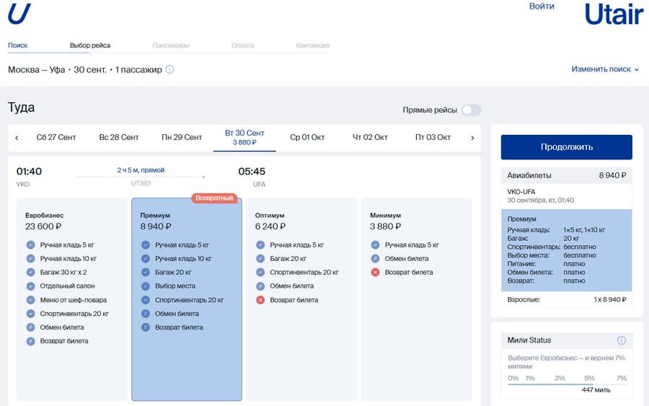Choose the Оптимум fare for 6 240 ₽

click(x=301, y=299)
